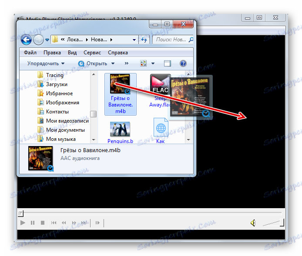Image resolution: width=302 pixels, height=256 pixels.
Task: Click the fast forward (increase speed) button
Action: 74,223
